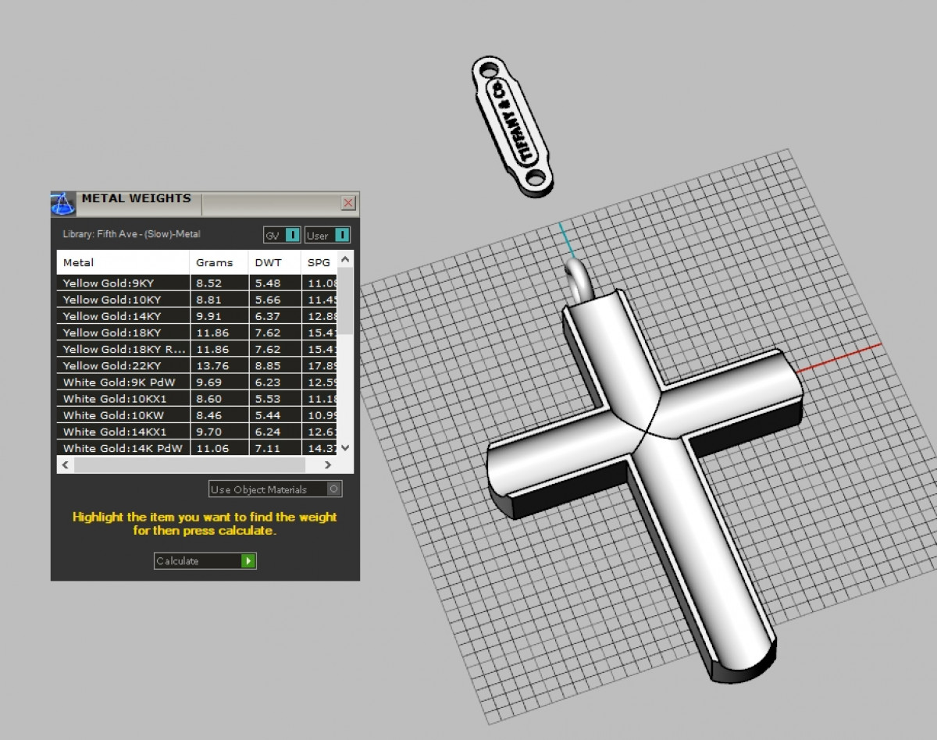The image size is (937, 740).
Task: Click the 8.46 grams cell
Action: pyautogui.click(x=219, y=414)
